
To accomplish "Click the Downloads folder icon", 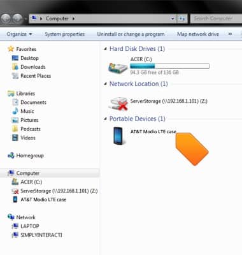I will point(15,67).
